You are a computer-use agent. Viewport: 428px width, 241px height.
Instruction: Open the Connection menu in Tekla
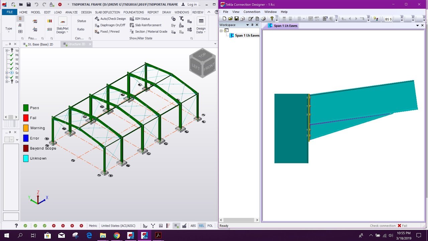tap(252, 12)
